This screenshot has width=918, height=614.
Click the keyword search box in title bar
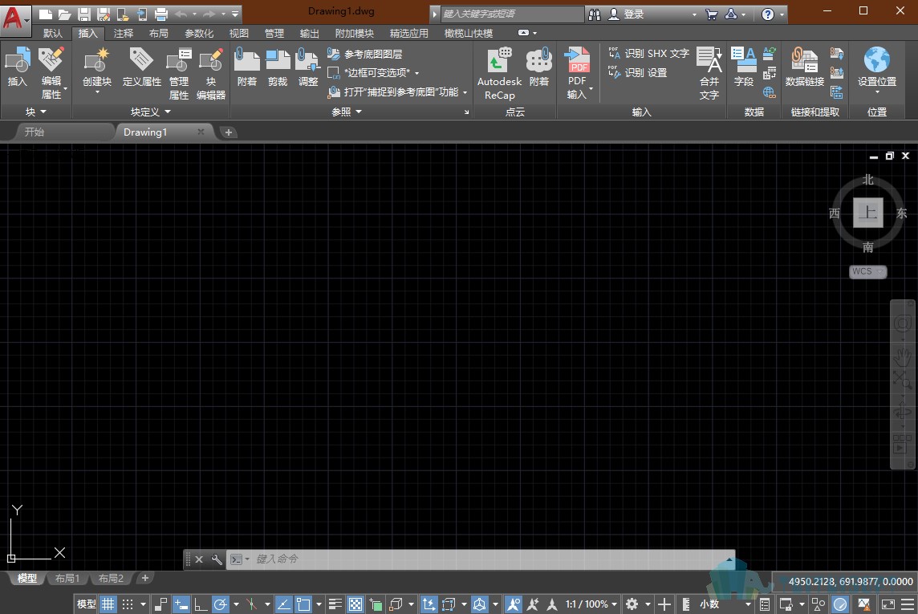512,14
